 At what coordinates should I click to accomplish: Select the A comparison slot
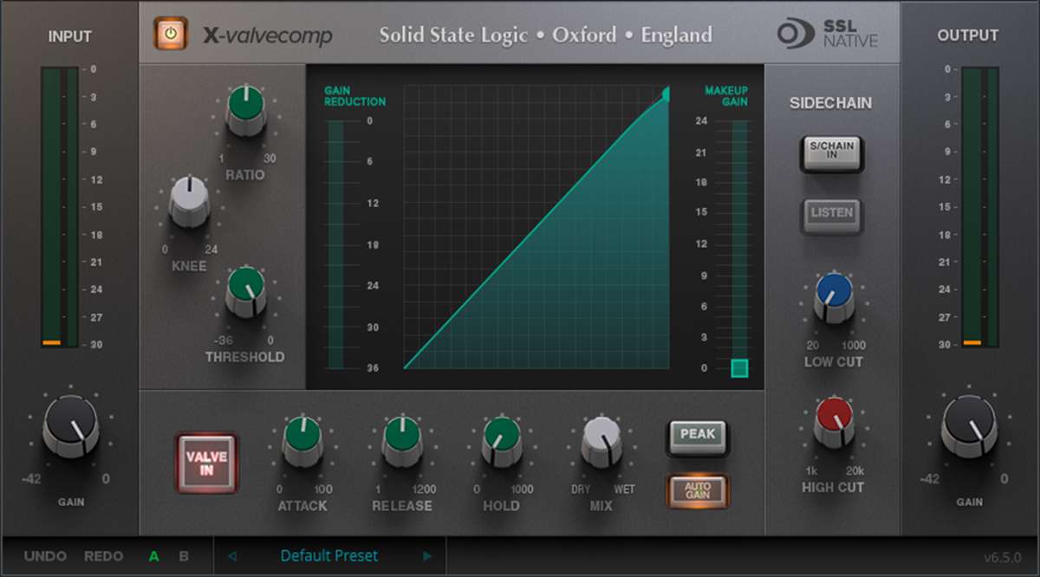tap(154, 556)
